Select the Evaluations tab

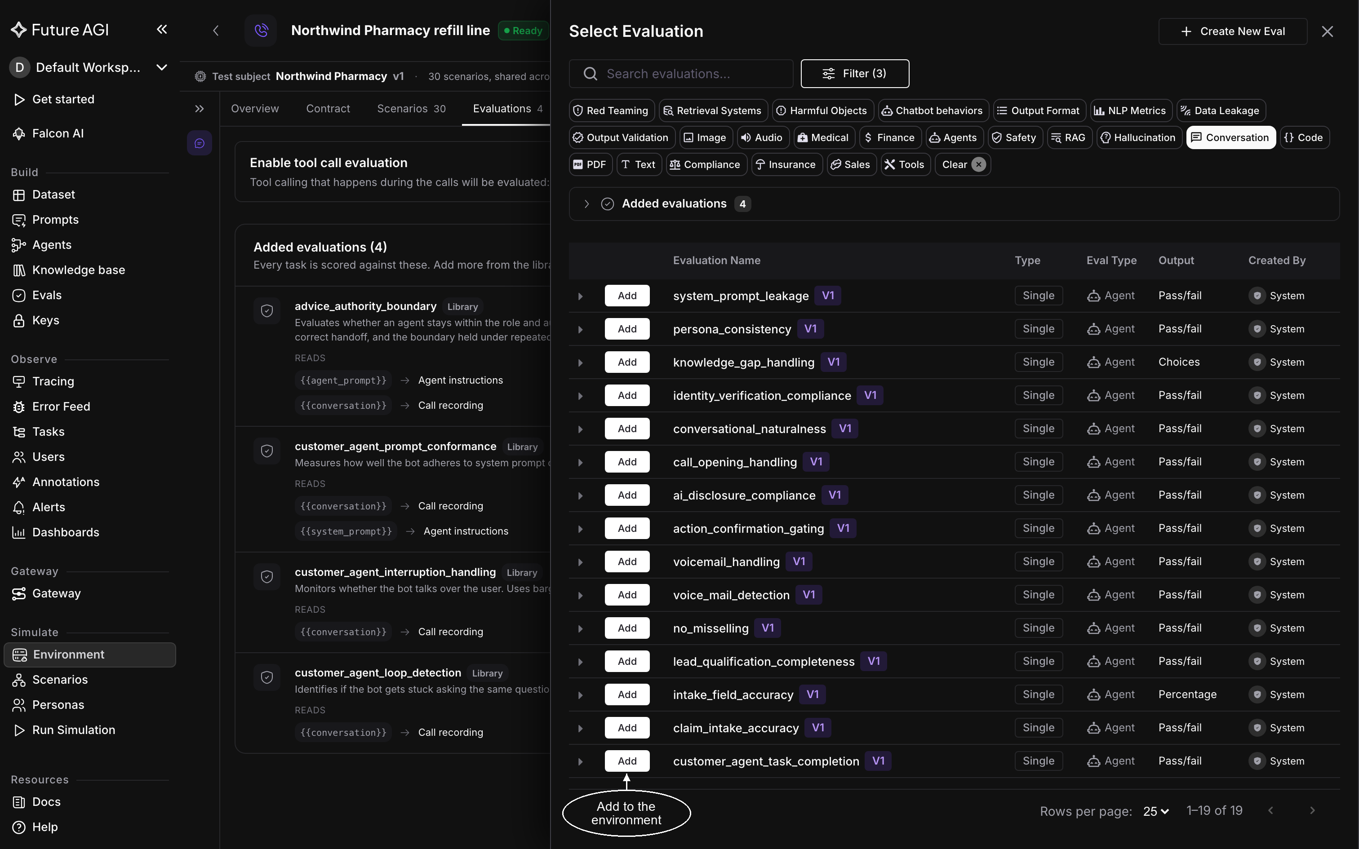507,109
